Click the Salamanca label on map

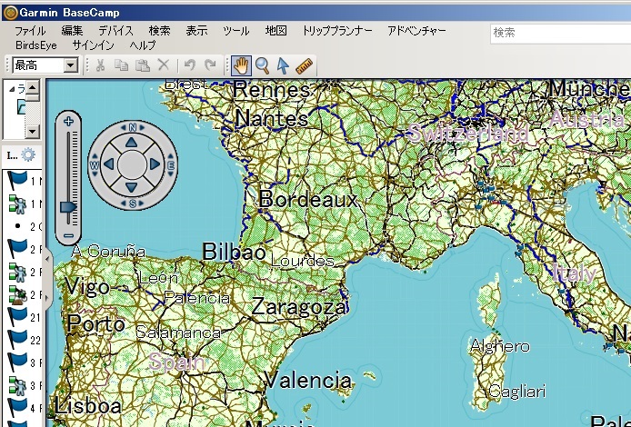pyautogui.click(x=179, y=333)
